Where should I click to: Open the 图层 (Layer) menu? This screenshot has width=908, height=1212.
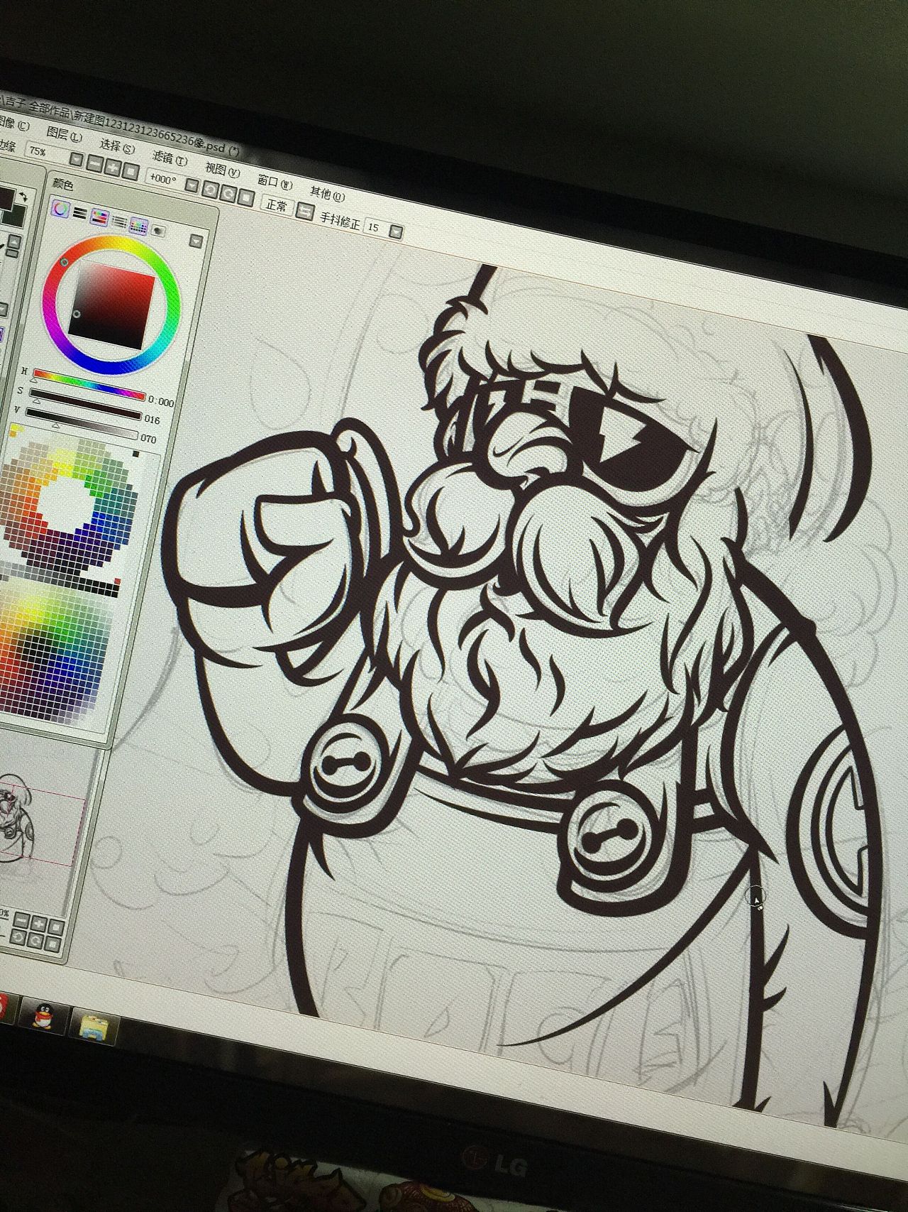[x=64, y=134]
